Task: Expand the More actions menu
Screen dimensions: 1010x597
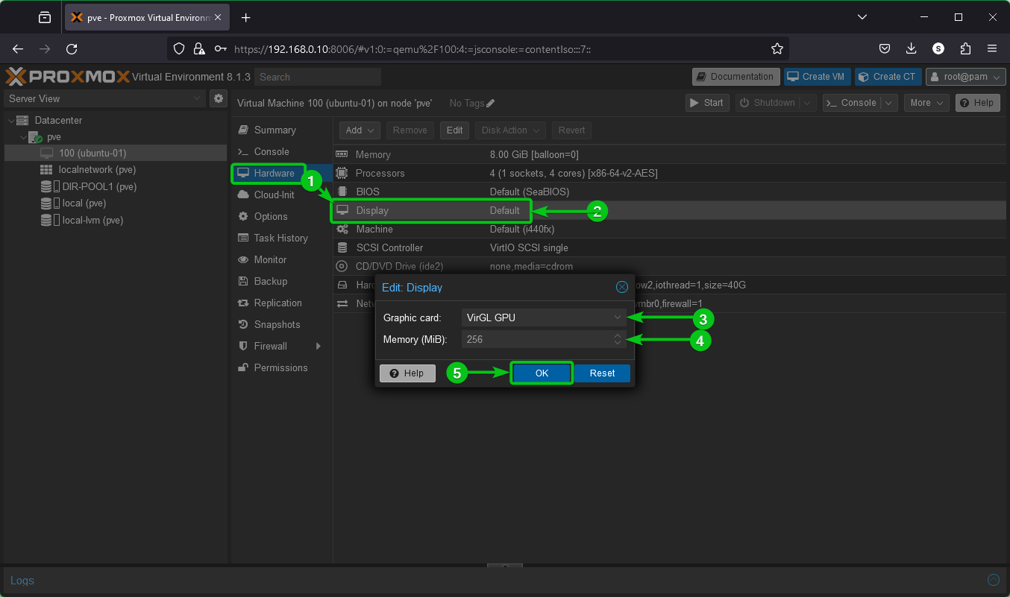Action: pyautogui.click(x=926, y=103)
